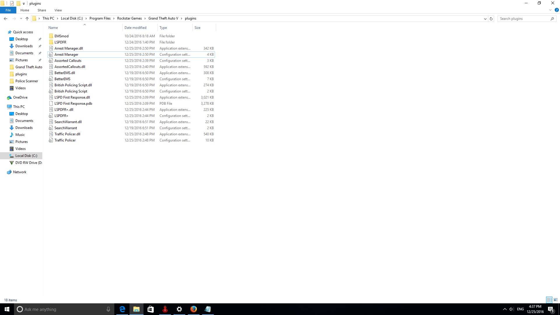Open Firefox from the taskbar
Image resolution: width=560 pixels, height=315 pixels.
point(193,309)
